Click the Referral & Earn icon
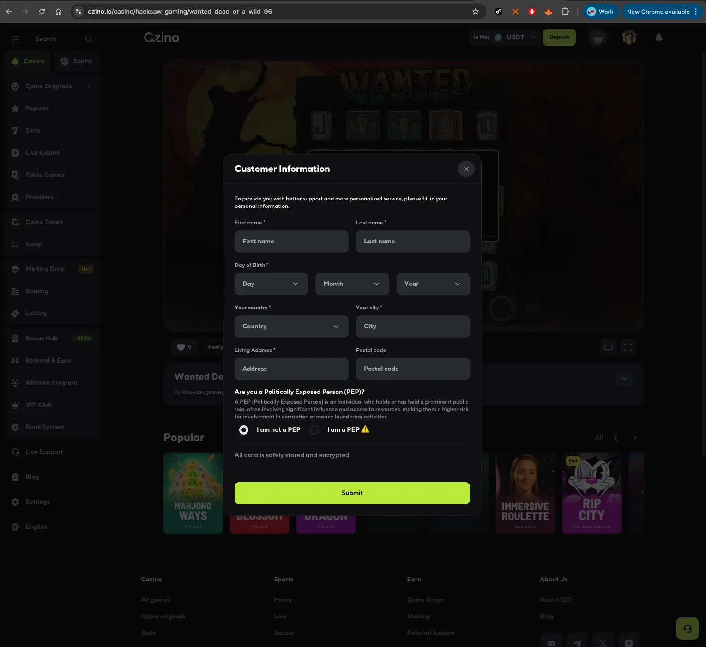706x647 pixels. 15,361
